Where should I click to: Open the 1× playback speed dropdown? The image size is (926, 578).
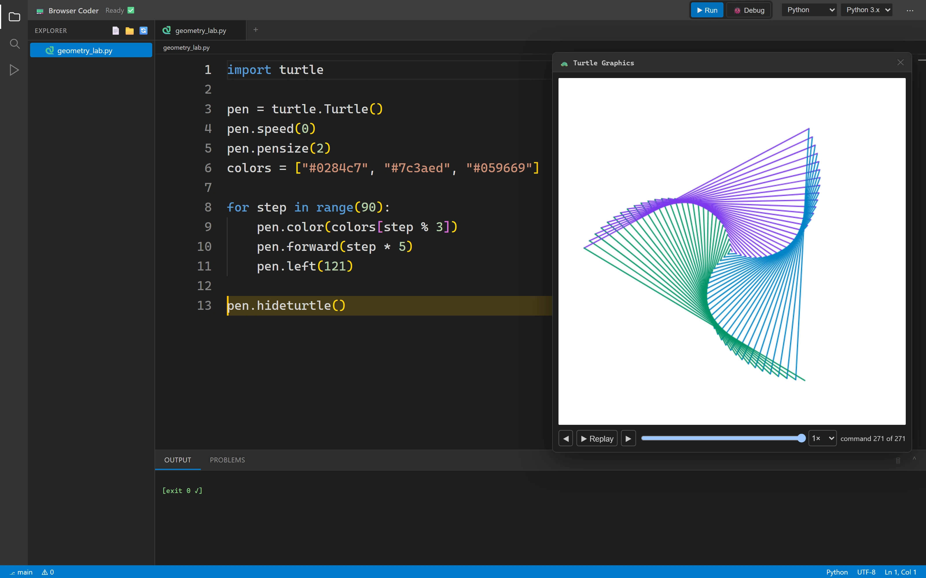point(822,438)
